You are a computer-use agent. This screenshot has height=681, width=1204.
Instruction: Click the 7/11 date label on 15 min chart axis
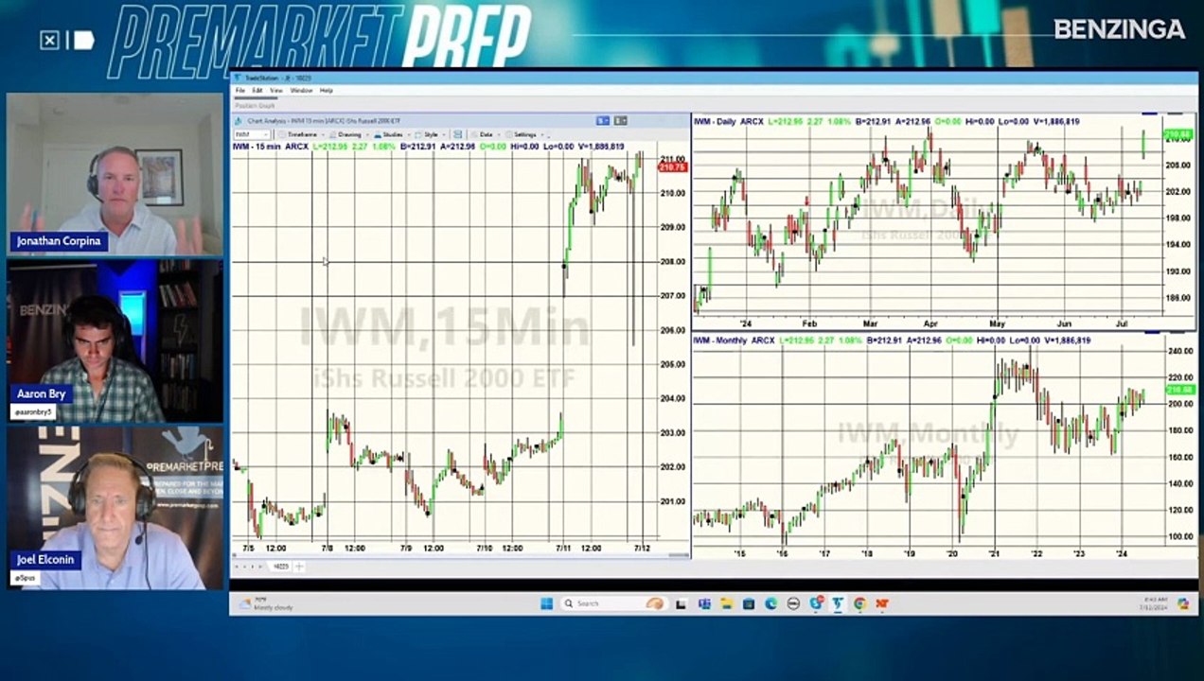(x=563, y=548)
